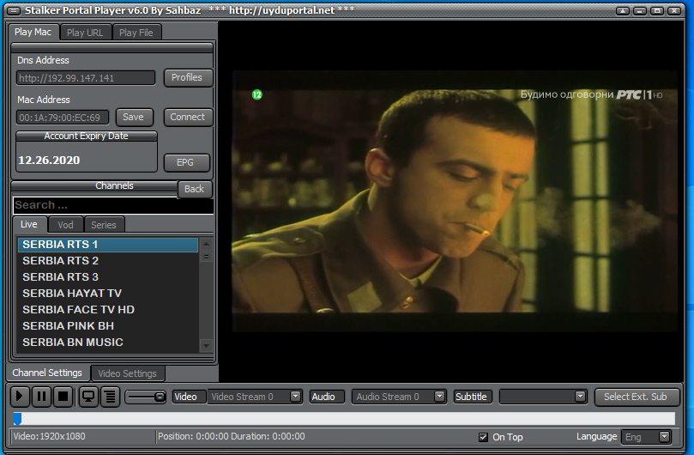Click Select Ext. Sub button
The image size is (694, 455).
point(636,397)
